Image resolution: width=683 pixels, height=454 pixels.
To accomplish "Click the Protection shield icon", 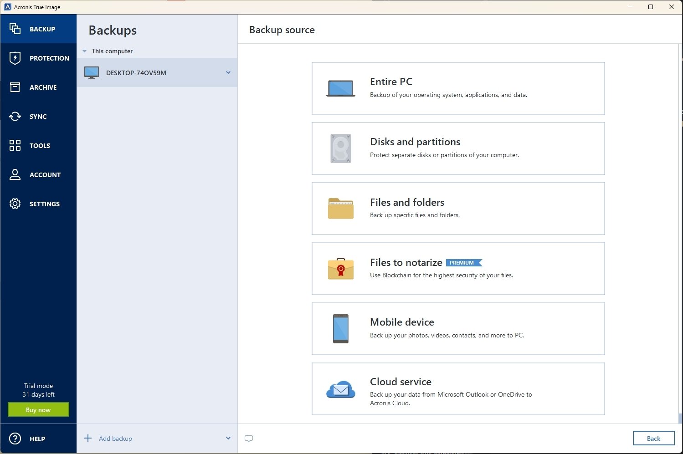I will (15, 58).
